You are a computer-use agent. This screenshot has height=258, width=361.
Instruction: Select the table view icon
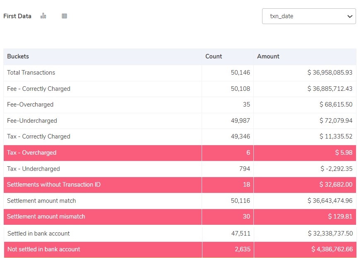(64, 16)
